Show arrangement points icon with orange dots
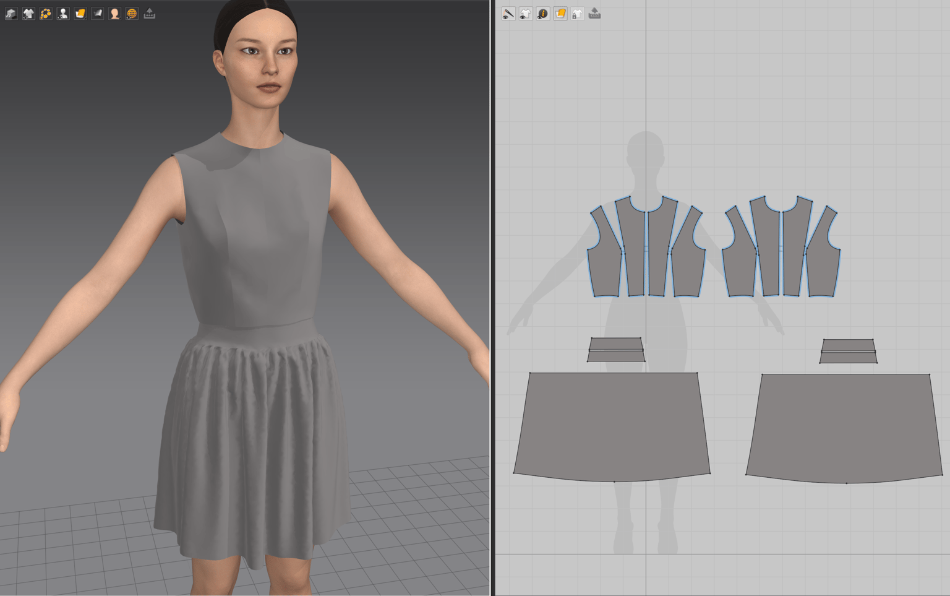 tap(46, 13)
